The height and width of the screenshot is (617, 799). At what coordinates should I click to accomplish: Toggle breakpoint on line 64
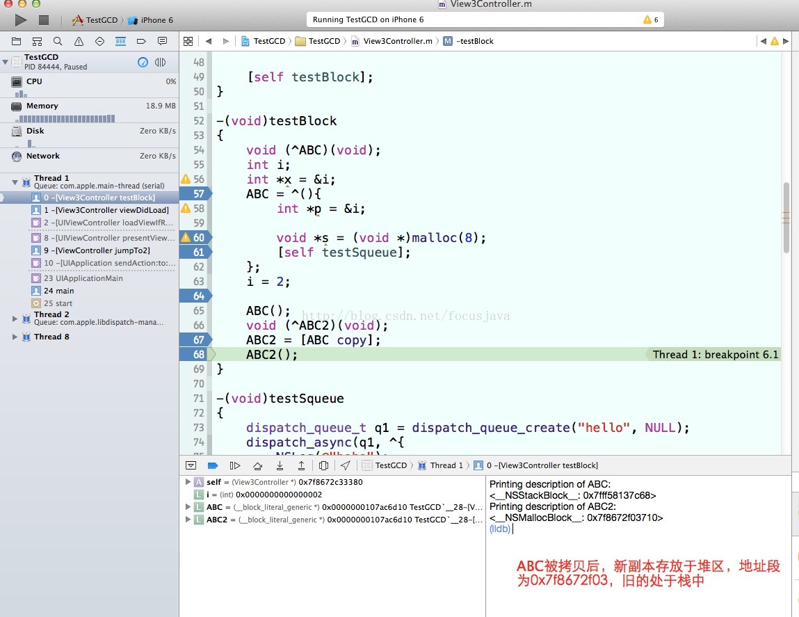click(195, 296)
